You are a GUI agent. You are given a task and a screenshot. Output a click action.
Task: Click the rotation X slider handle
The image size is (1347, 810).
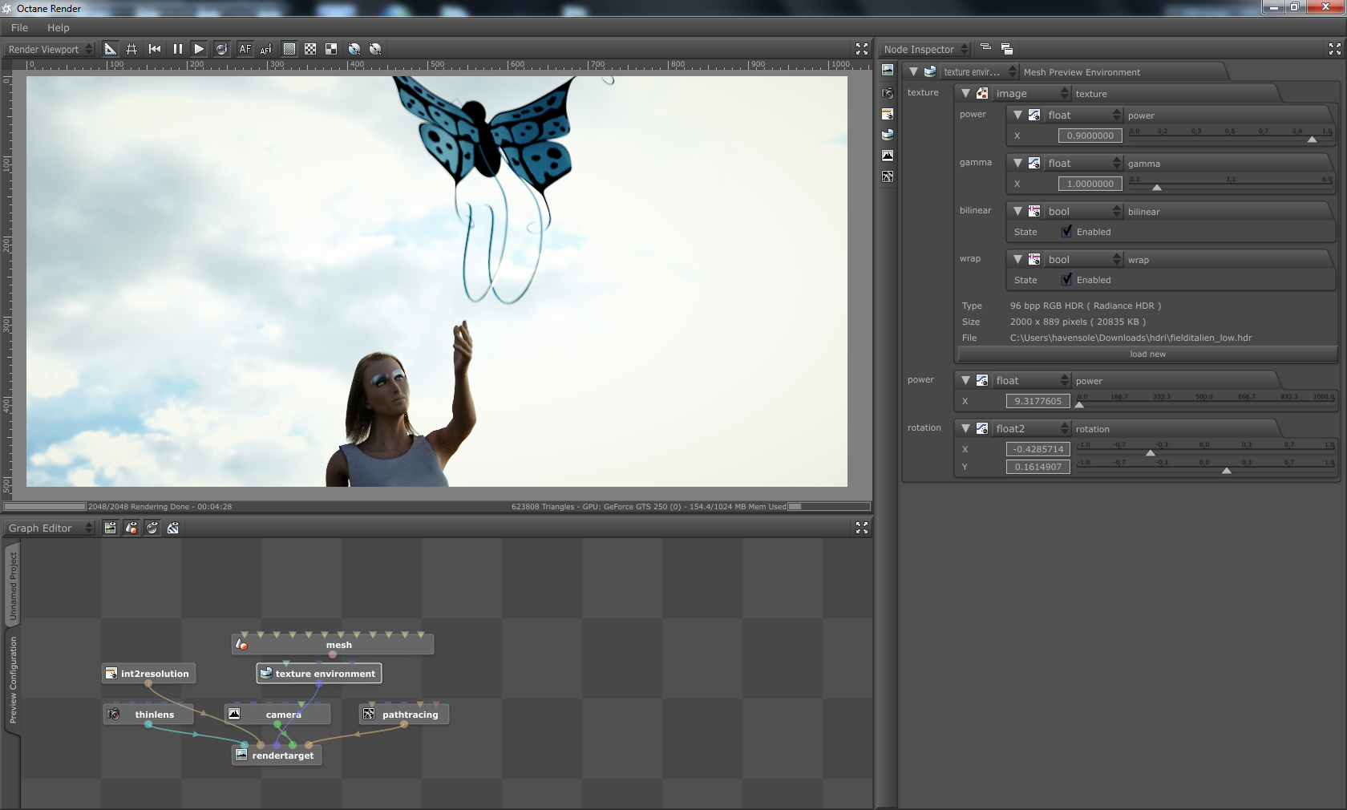coord(1150,453)
